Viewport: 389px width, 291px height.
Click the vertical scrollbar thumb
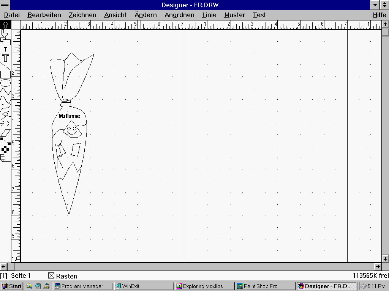[385, 32]
